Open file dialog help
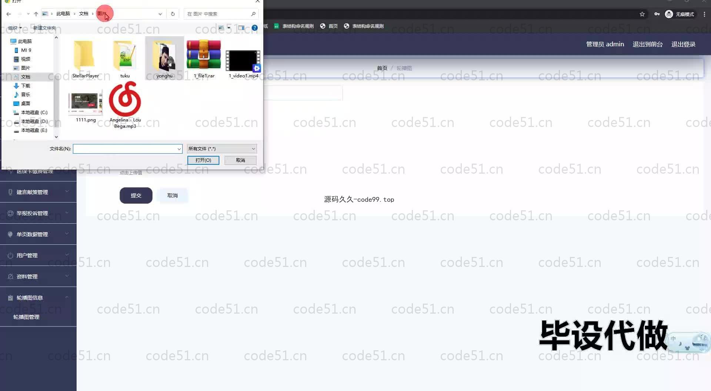711x391 pixels. coord(255,28)
